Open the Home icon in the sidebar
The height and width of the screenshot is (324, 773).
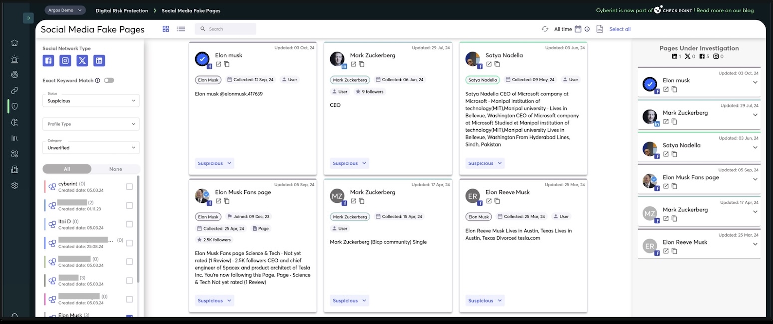(x=14, y=43)
